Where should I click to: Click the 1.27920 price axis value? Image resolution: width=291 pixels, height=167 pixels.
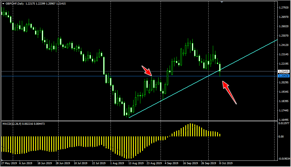click(x=284, y=8)
